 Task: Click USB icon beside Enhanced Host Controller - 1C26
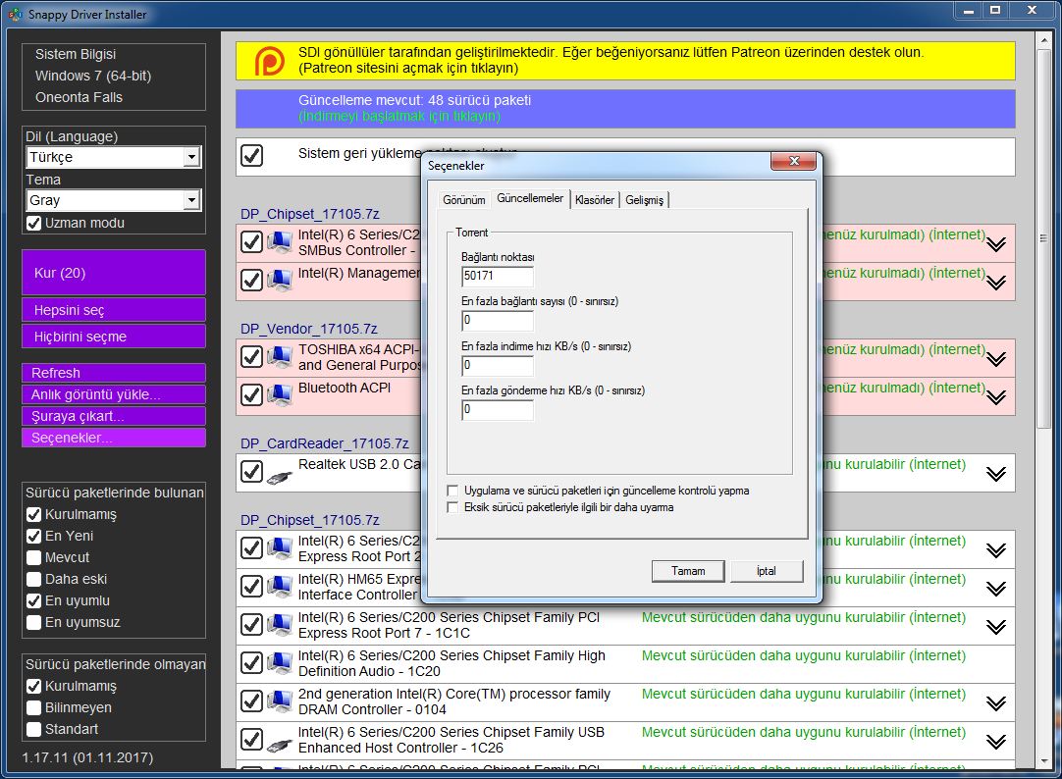279,745
